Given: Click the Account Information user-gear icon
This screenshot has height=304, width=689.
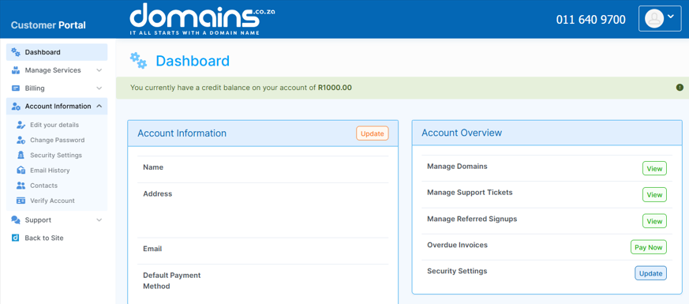Looking at the screenshot, I should coord(16,107).
